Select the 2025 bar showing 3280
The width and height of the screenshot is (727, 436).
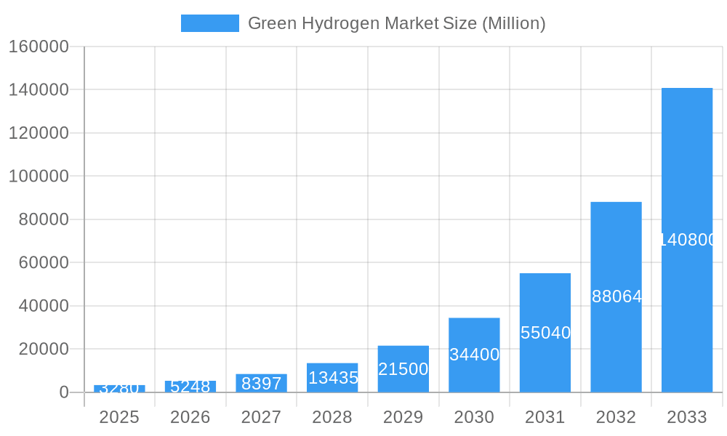click(120, 388)
